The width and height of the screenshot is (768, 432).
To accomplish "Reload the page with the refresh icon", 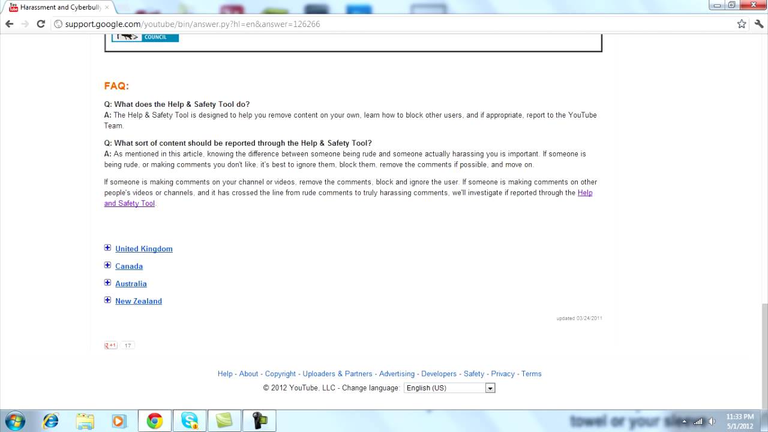I will click(41, 24).
